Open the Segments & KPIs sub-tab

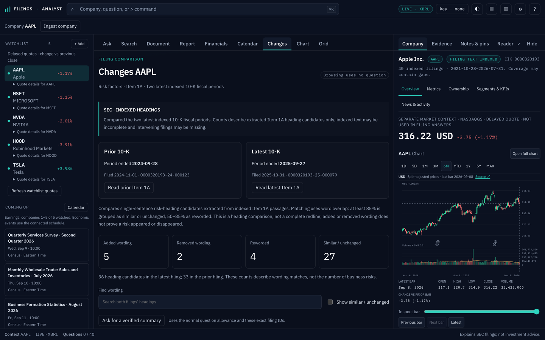493,89
